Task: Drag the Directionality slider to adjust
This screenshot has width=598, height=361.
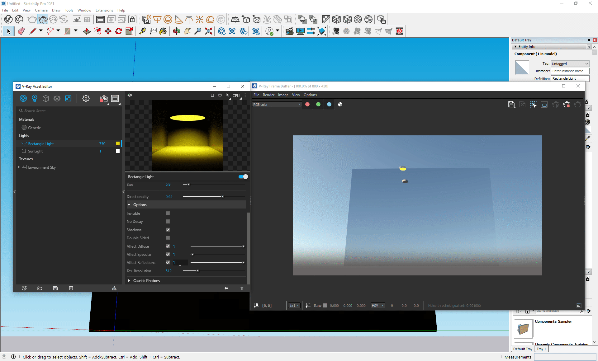Action: click(x=223, y=196)
